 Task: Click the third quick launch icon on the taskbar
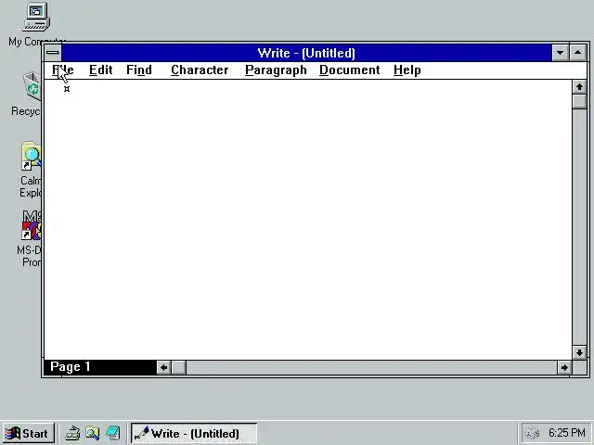pos(113,433)
